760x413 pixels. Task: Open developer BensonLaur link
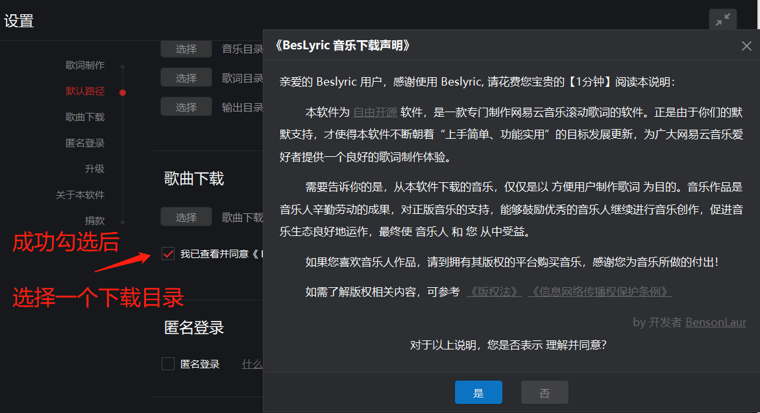point(716,322)
